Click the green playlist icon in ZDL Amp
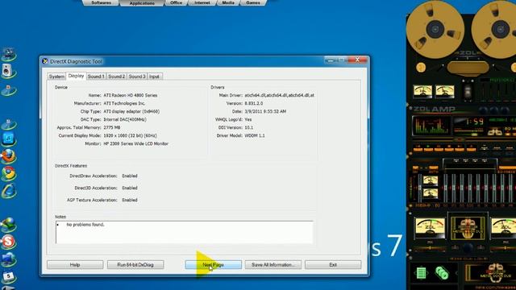The image size is (516, 290). pos(421,273)
